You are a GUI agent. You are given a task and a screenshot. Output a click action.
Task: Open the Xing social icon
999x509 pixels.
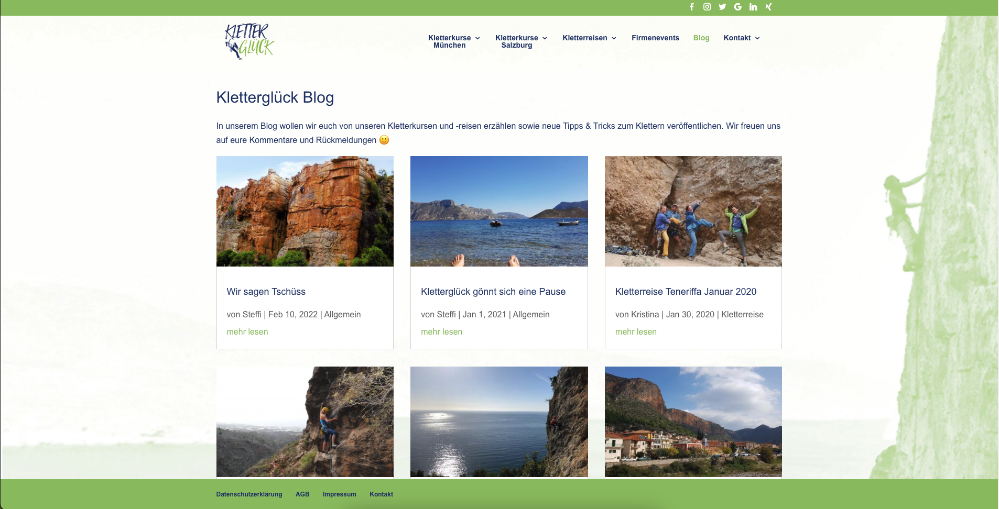pos(768,7)
